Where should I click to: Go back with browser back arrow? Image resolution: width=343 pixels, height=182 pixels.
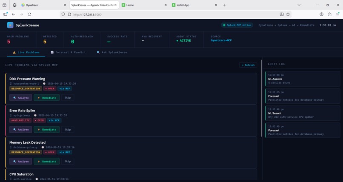click(13, 14)
